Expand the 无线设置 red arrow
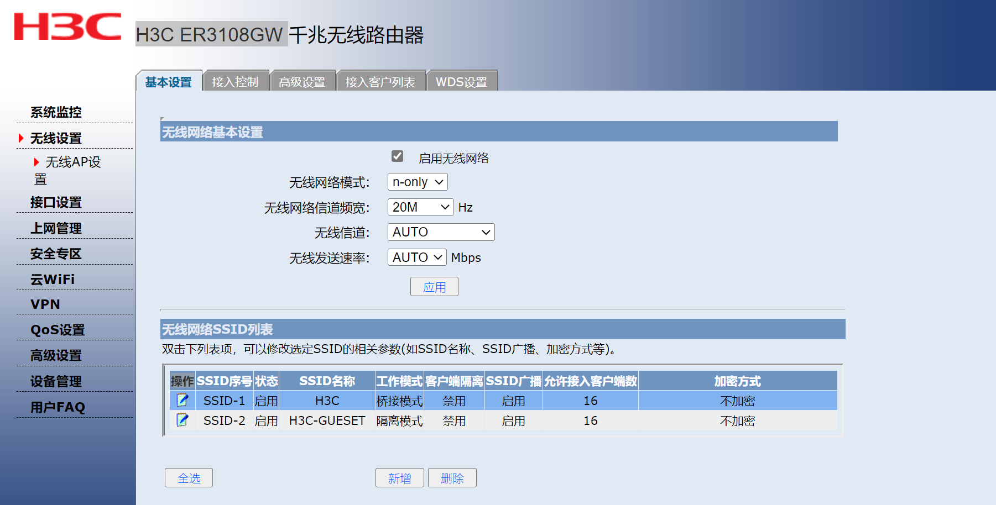Viewport: 996px width, 505px height. pos(21,138)
